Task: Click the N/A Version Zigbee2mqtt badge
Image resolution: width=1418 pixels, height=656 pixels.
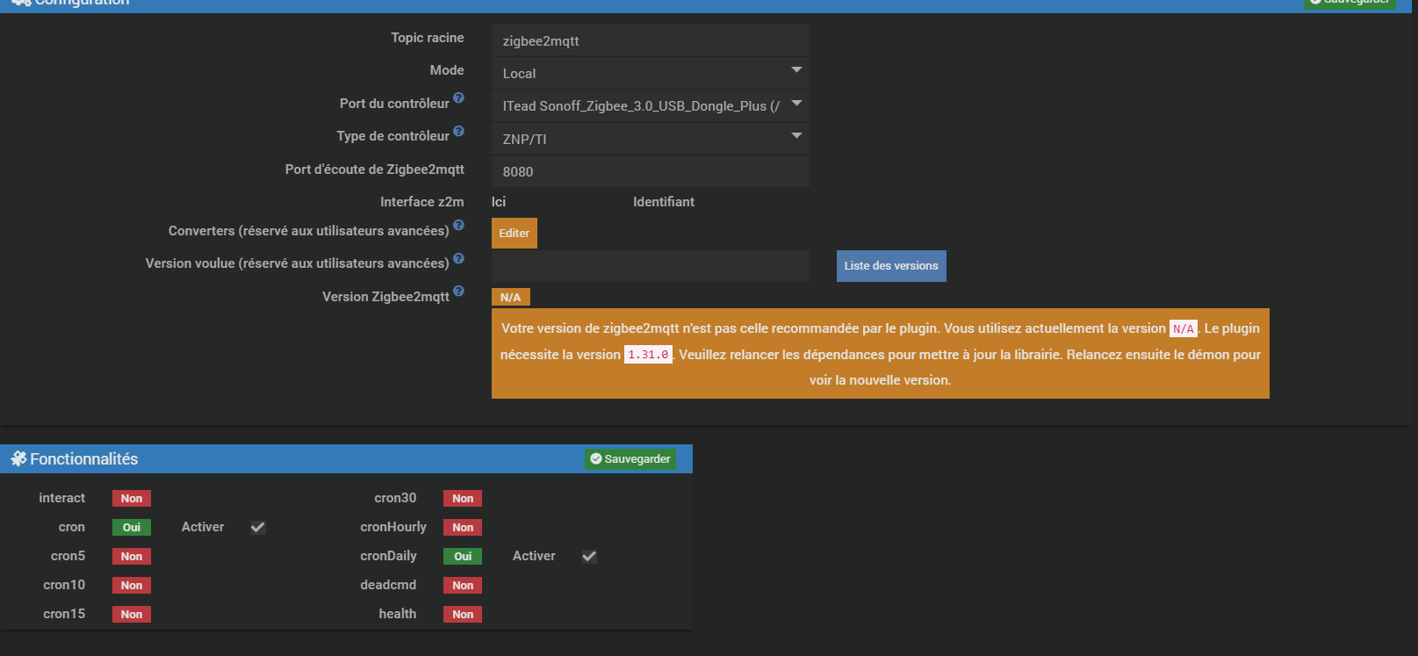Action: (510, 298)
